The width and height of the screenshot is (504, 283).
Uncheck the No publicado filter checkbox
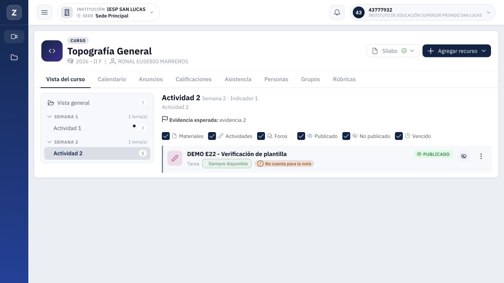pyautogui.click(x=346, y=136)
